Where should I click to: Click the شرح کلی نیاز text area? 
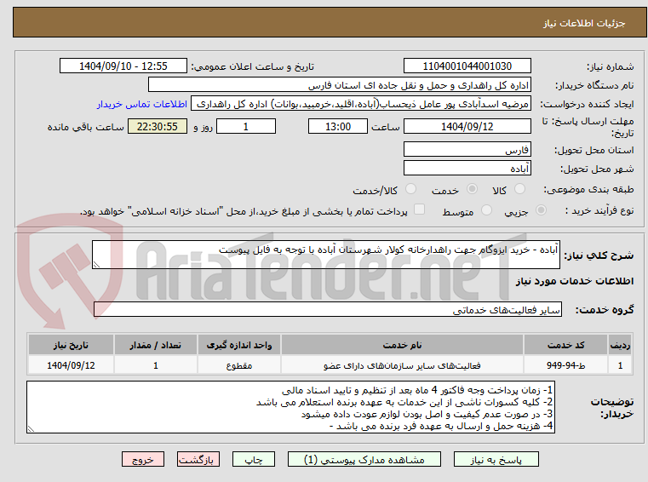point(325,255)
